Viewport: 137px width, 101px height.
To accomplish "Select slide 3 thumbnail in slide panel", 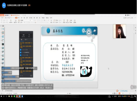I will tap(3, 37).
